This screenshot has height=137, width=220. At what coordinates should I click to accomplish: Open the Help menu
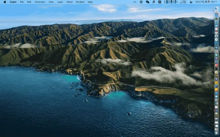90,2
